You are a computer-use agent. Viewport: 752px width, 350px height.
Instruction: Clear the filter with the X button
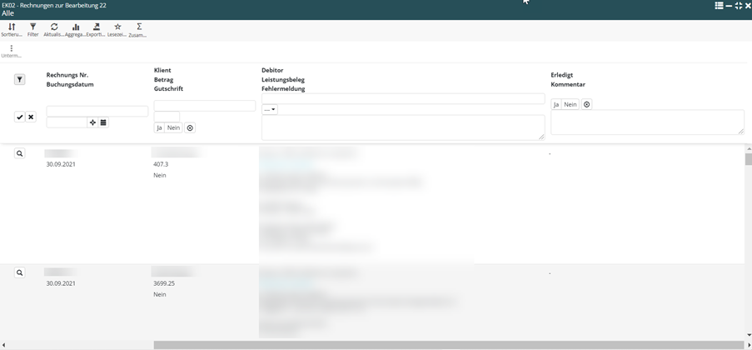click(31, 117)
